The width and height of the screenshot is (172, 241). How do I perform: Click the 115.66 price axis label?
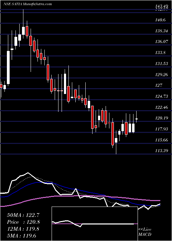click(162, 140)
